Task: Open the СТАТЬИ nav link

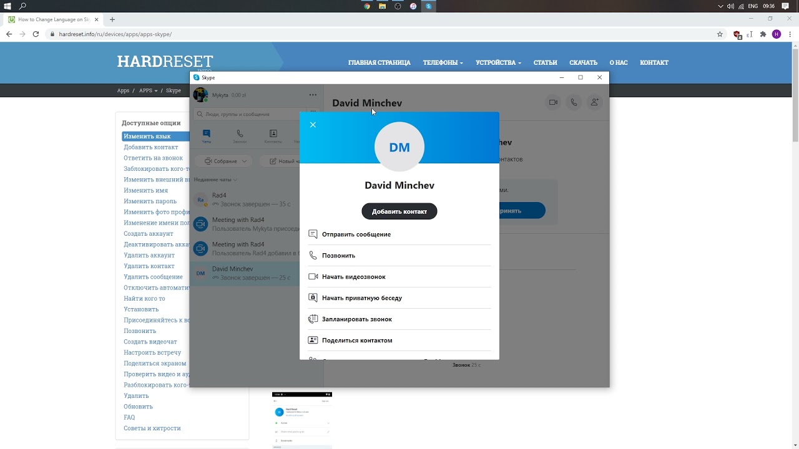Action: point(546,62)
